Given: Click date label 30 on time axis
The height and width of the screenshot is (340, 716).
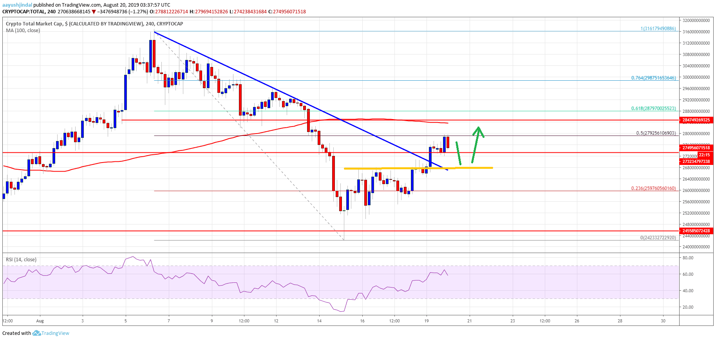Looking at the screenshot, I should click(x=663, y=321).
